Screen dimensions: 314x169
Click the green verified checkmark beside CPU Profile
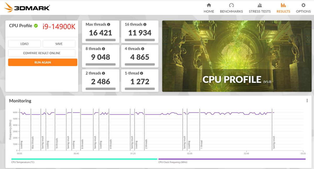tap(36, 26)
